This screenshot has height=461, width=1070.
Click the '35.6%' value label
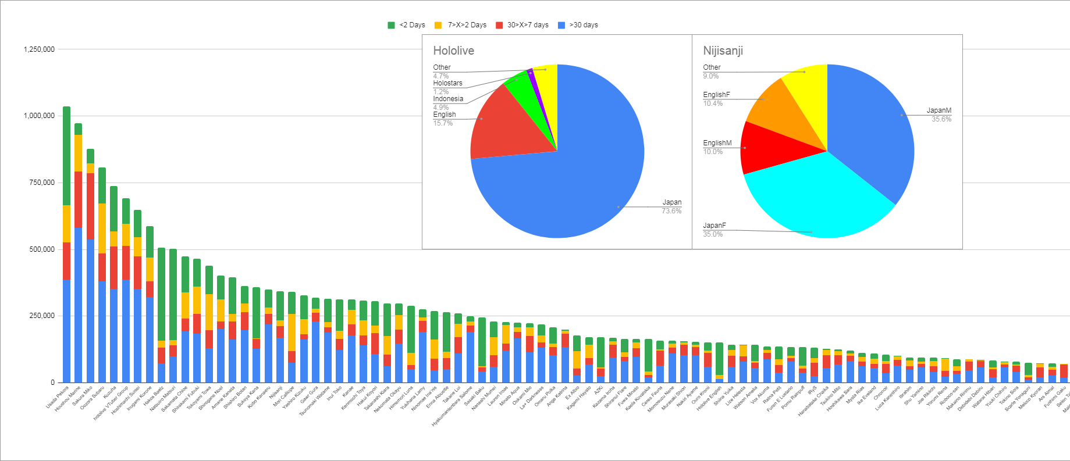coord(941,119)
